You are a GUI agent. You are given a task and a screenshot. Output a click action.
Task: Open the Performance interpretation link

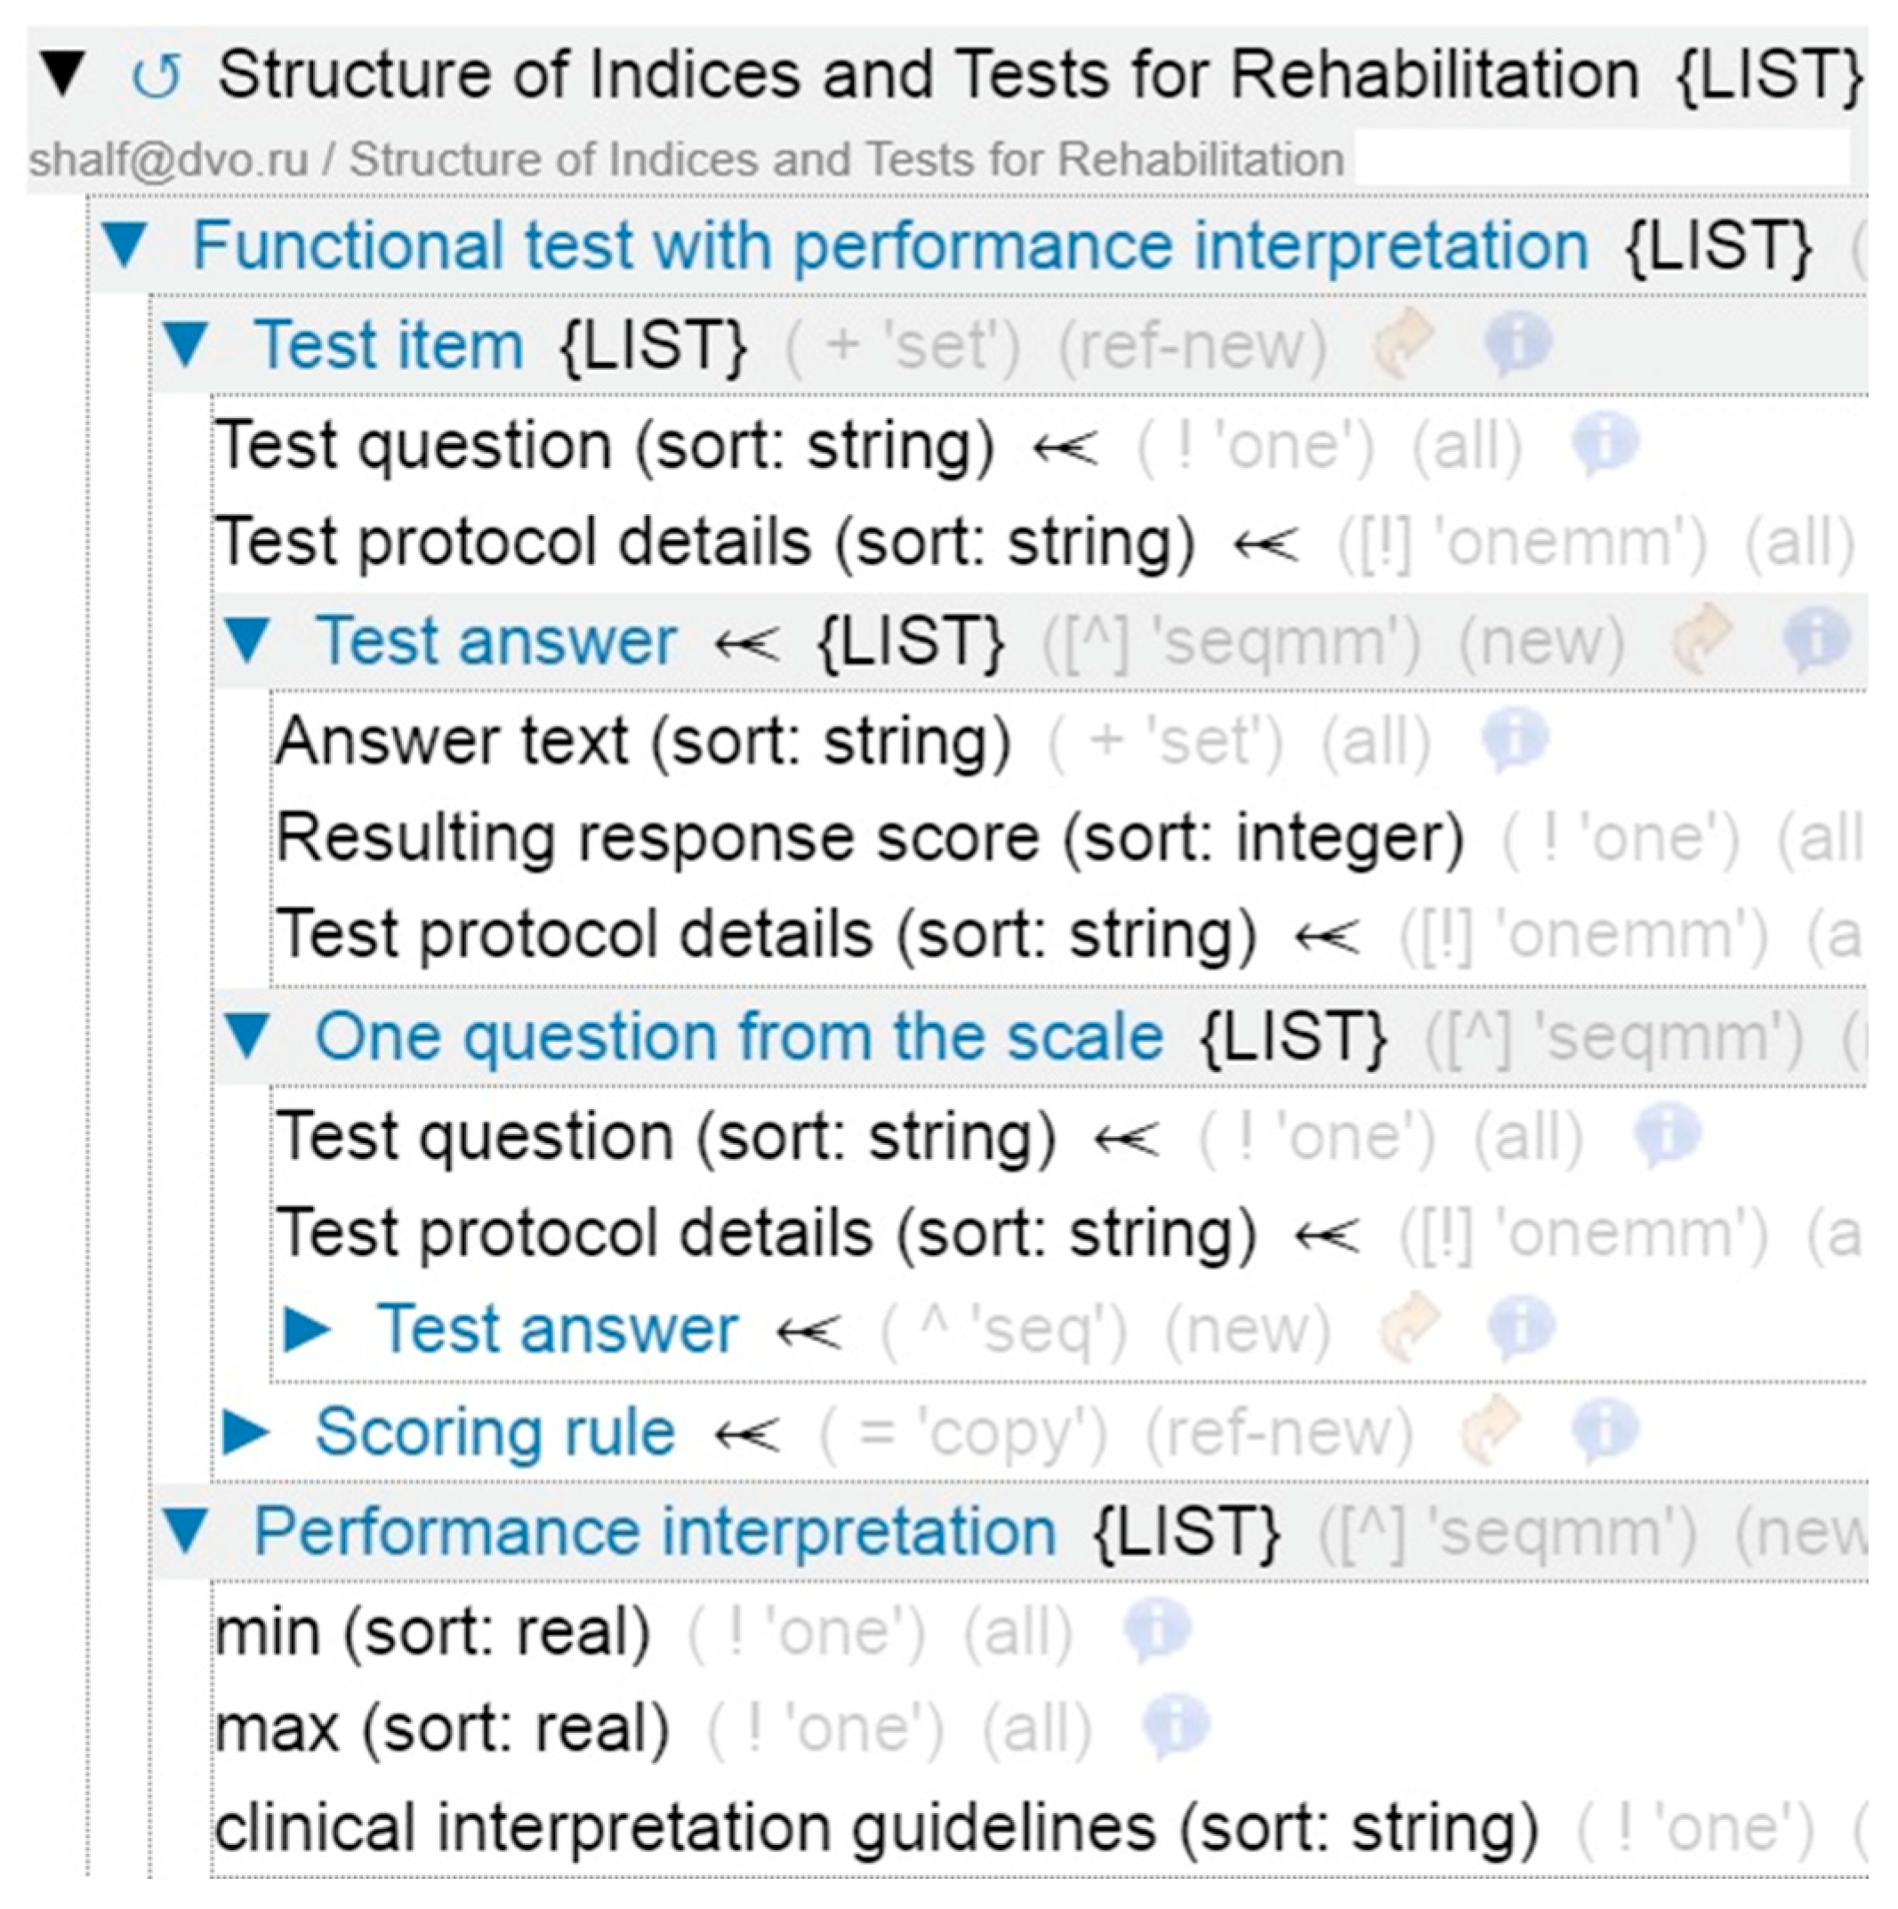(x=654, y=1531)
